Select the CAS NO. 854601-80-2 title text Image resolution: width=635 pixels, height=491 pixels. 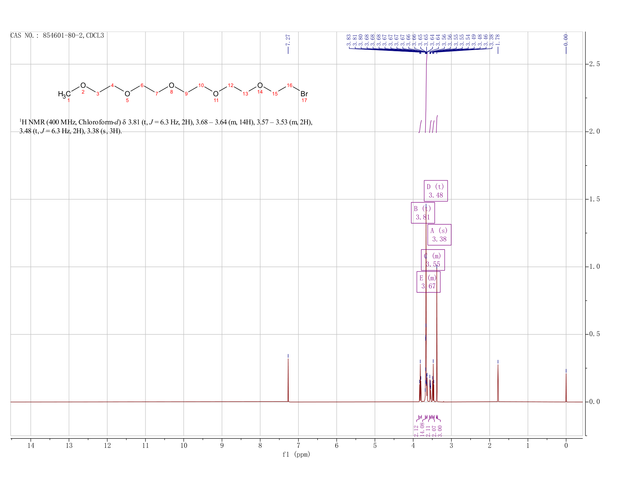tap(57, 35)
